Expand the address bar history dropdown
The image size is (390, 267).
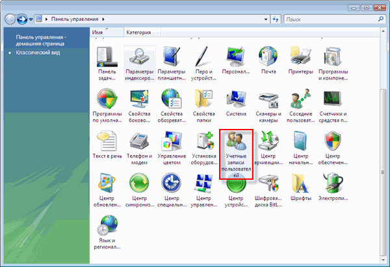pyautogui.click(x=265, y=20)
